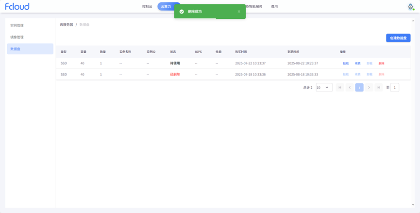The width and height of the screenshot is (420, 213).
Task: Click the Fcloud logo
Action: coord(17,6)
